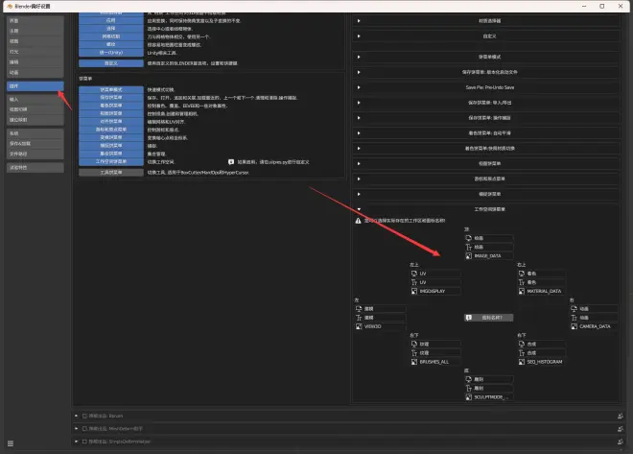Open the 灯光 preferences section

click(35, 52)
